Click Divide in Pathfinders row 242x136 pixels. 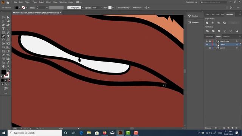coord(207,31)
